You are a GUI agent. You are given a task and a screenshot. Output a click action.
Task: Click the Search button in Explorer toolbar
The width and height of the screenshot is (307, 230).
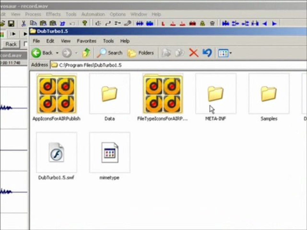pos(110,53)
